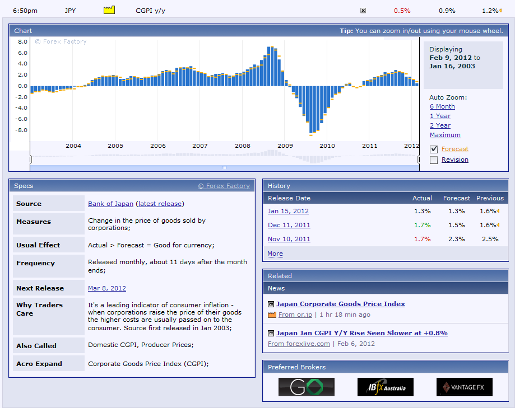515x408 pixels.
Task: Click the Forecast column header in History
Action: point(457,198)
